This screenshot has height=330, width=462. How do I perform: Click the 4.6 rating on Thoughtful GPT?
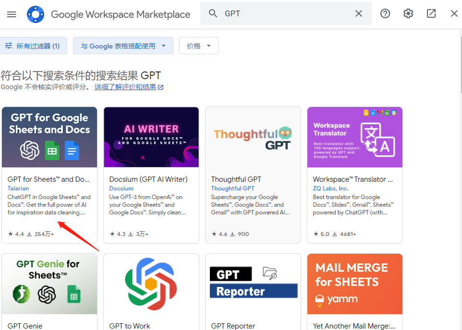click(219, 234)
